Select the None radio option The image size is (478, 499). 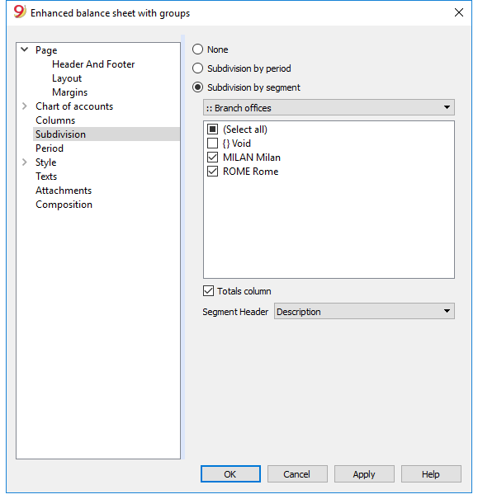tap(198, 49)
